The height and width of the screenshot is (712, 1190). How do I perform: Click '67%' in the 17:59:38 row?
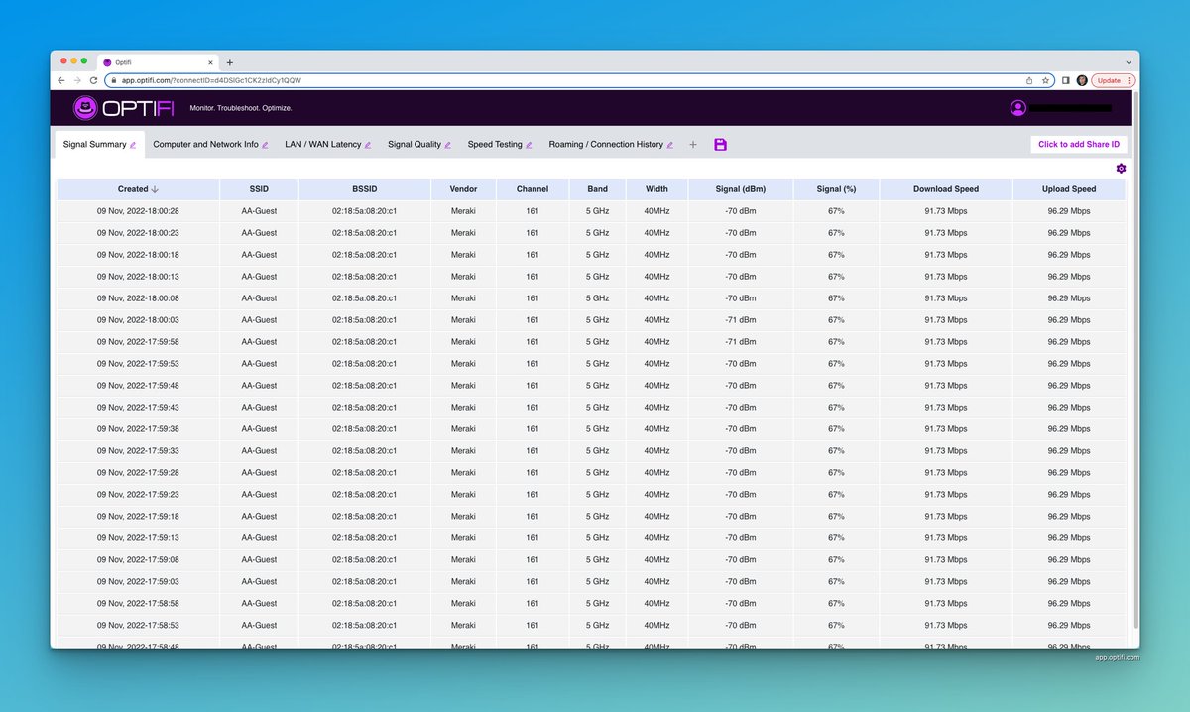click(x=836, y=429)
